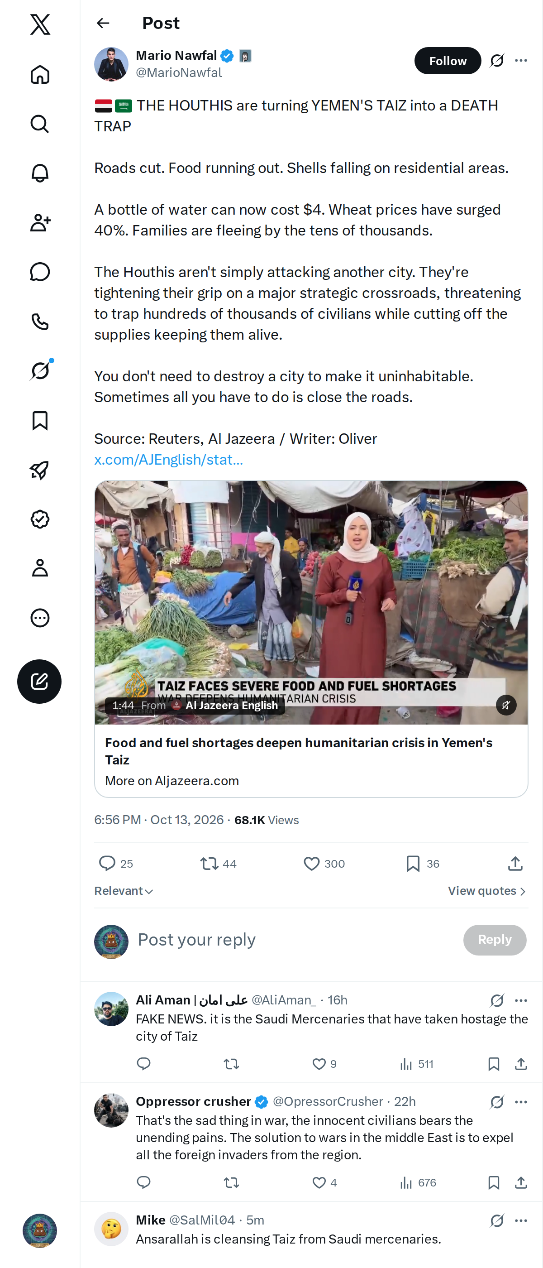Open Bookmarks in the left sidebar

[x=40, y=420]
